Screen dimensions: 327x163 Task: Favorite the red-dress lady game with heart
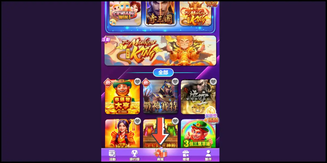pyautogui.click(x=137, y=121)
